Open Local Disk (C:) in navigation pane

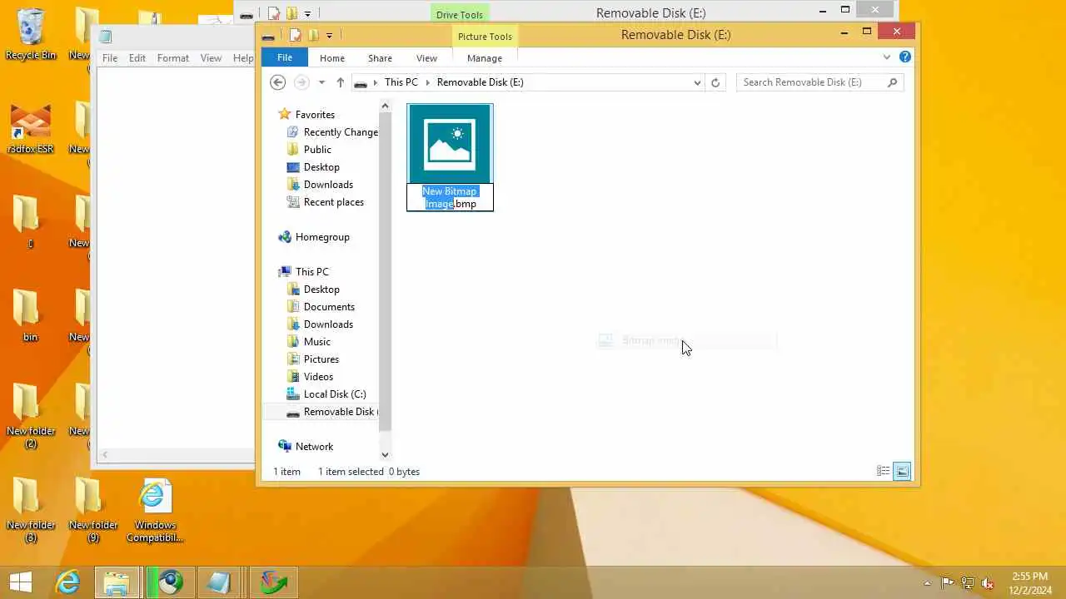coord(335,394)
